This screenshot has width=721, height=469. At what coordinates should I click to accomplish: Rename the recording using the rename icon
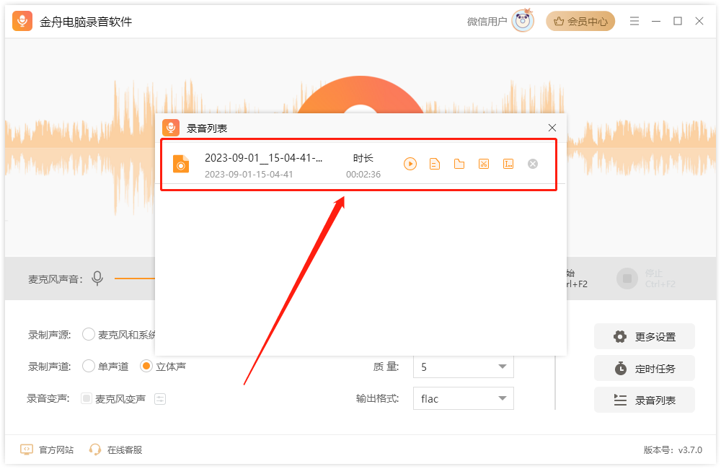(508, 164)
